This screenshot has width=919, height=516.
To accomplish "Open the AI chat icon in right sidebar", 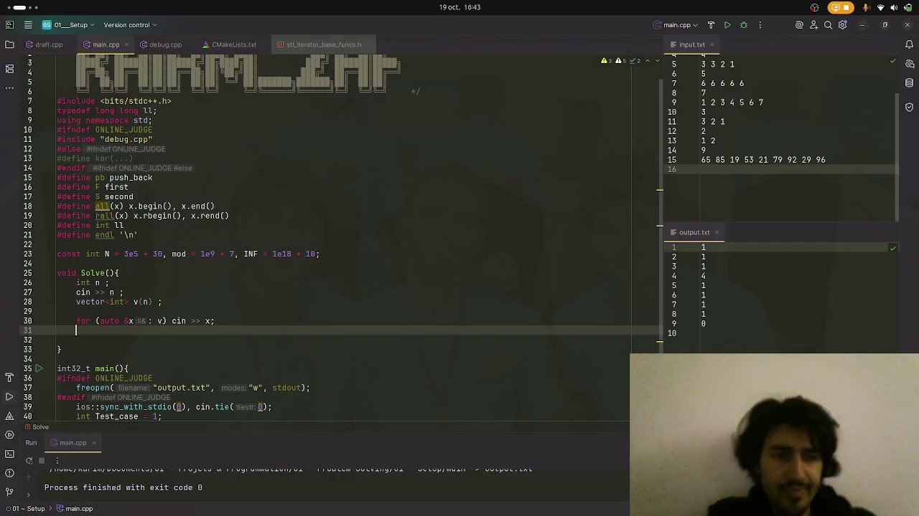I will pos(909,64).
